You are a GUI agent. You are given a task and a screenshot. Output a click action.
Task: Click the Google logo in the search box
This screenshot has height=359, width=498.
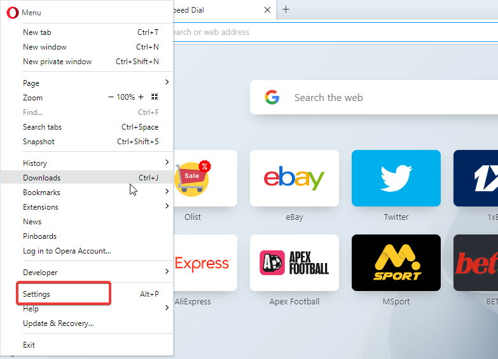(x=272, y=97)
